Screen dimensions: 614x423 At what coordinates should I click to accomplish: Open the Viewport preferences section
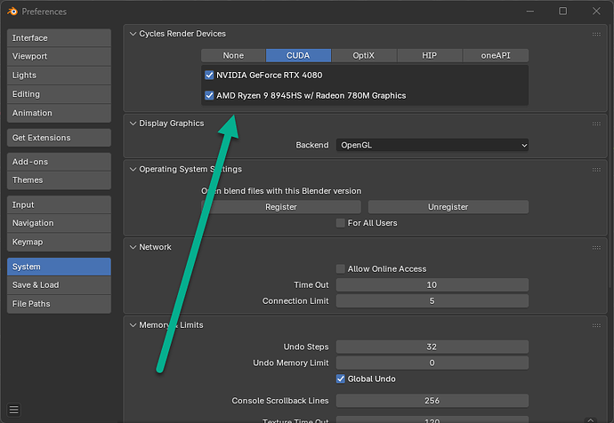pos(59,56)
